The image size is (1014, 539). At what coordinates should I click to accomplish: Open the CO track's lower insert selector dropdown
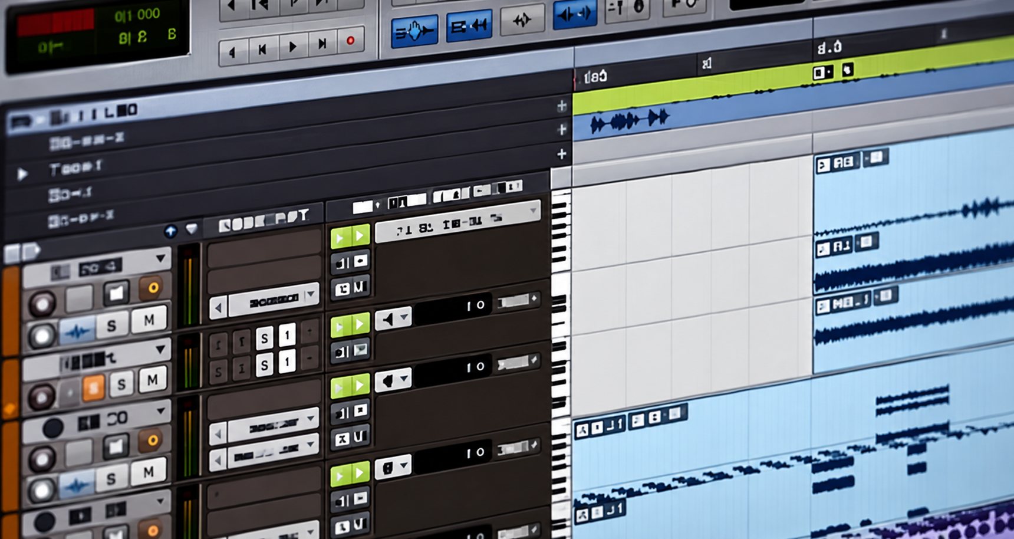311,445
